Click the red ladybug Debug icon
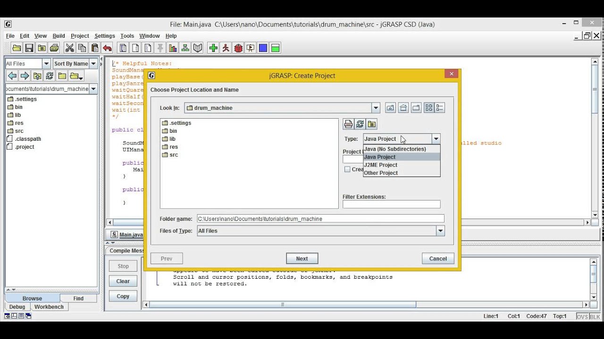Viewport: 604px width, 339px height. pos(238,48)
